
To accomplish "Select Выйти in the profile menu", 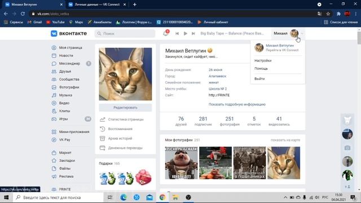I will pos(259,79).
